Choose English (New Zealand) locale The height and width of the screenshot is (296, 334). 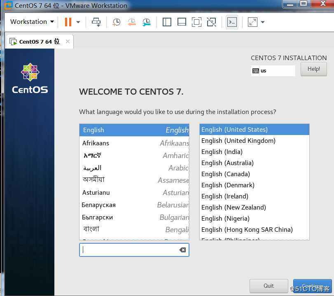(255, 207)
